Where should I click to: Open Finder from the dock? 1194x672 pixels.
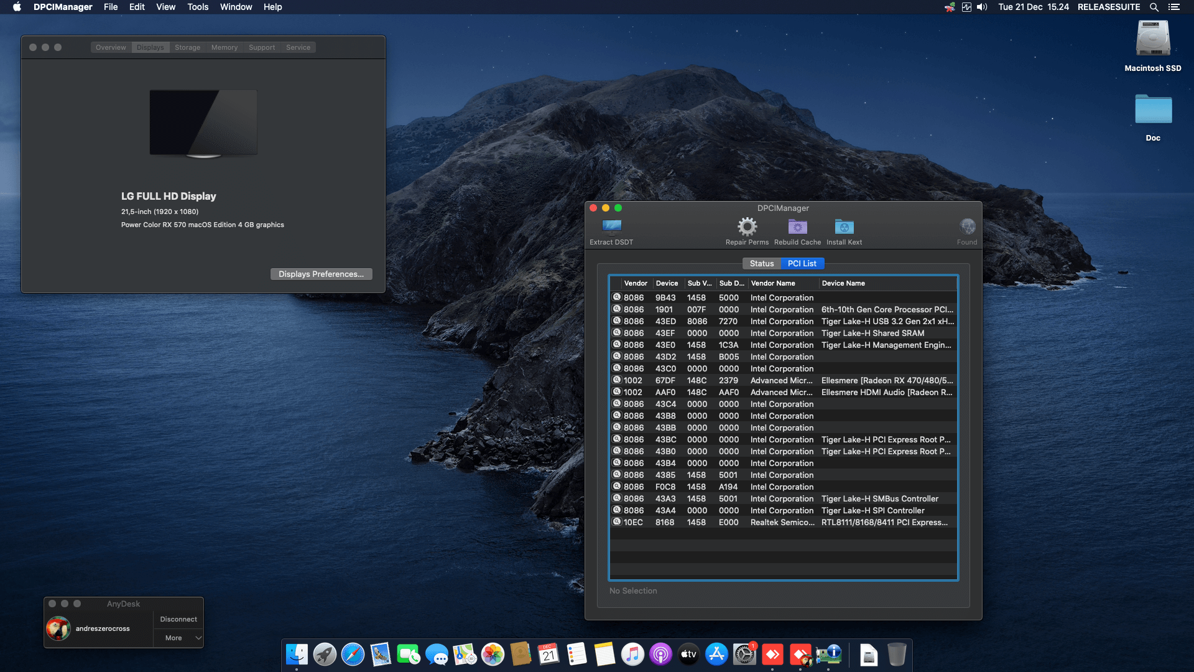(297, 655)
